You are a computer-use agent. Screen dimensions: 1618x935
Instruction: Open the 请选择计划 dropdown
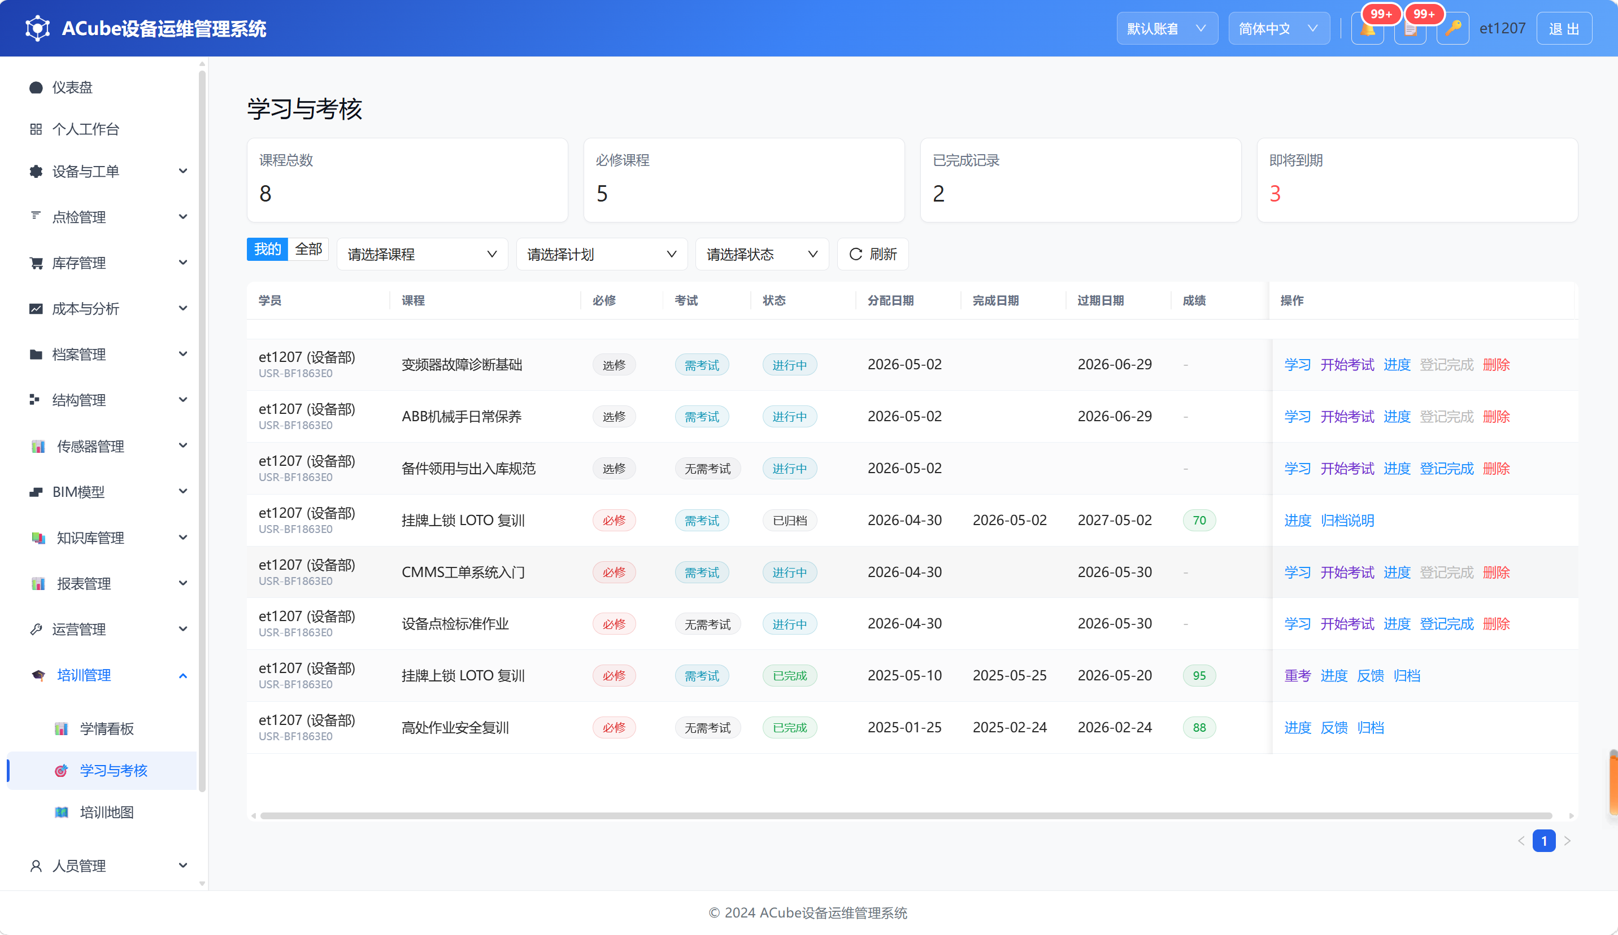(x=602, y=254)
